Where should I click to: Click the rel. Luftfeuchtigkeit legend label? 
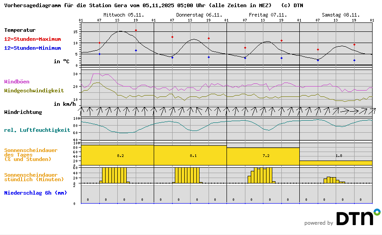click(37, 130)
